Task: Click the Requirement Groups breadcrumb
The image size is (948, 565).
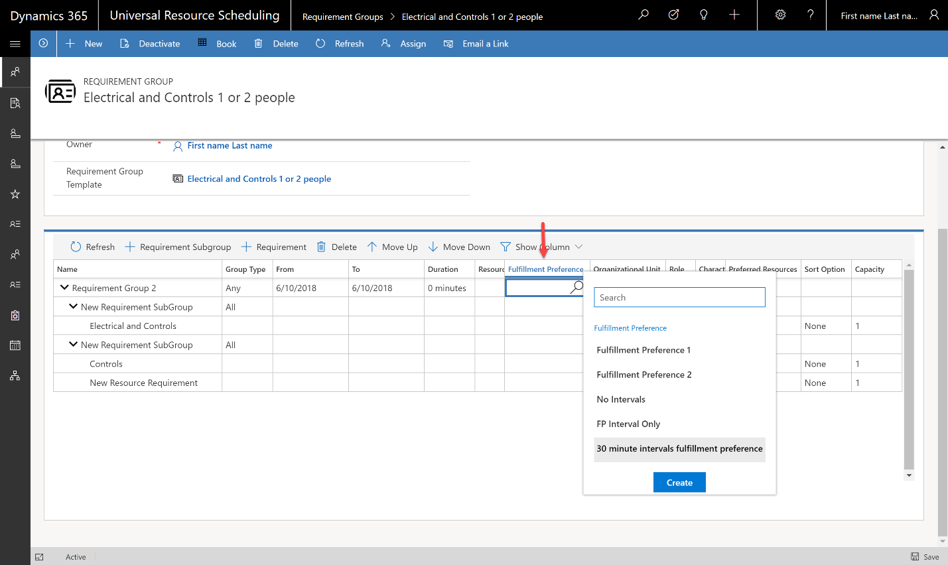Action: coord(342,17)
